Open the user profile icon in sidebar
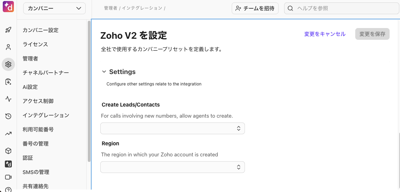The image size is (400, 192). 8,47
